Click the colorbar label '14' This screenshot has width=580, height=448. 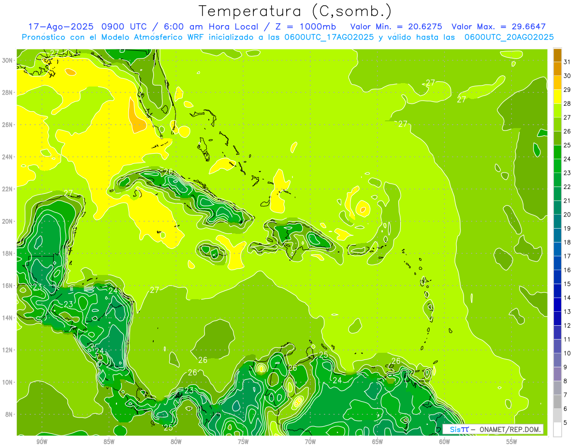coord(567,298)
